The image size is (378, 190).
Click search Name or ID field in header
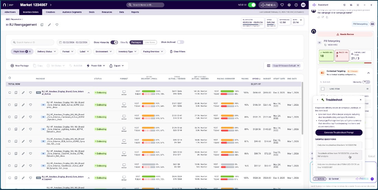click(x=145, y=5)
